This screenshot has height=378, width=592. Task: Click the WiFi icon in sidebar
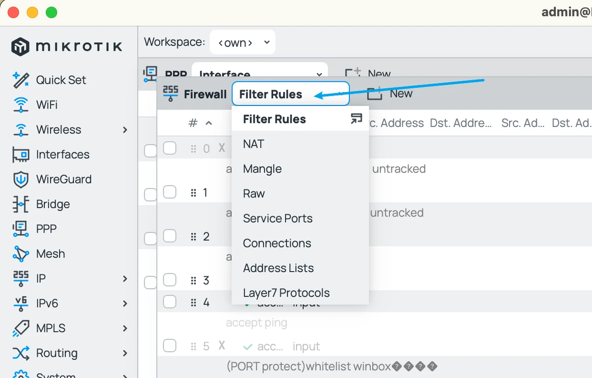pyautogui.click(x=20, y=105)
